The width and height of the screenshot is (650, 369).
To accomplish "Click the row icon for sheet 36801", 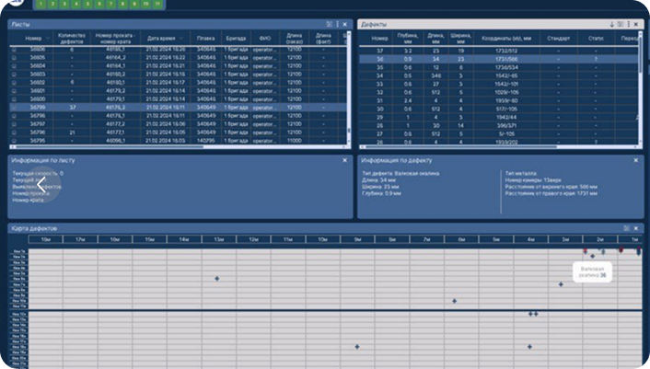I will coord(14,91).
